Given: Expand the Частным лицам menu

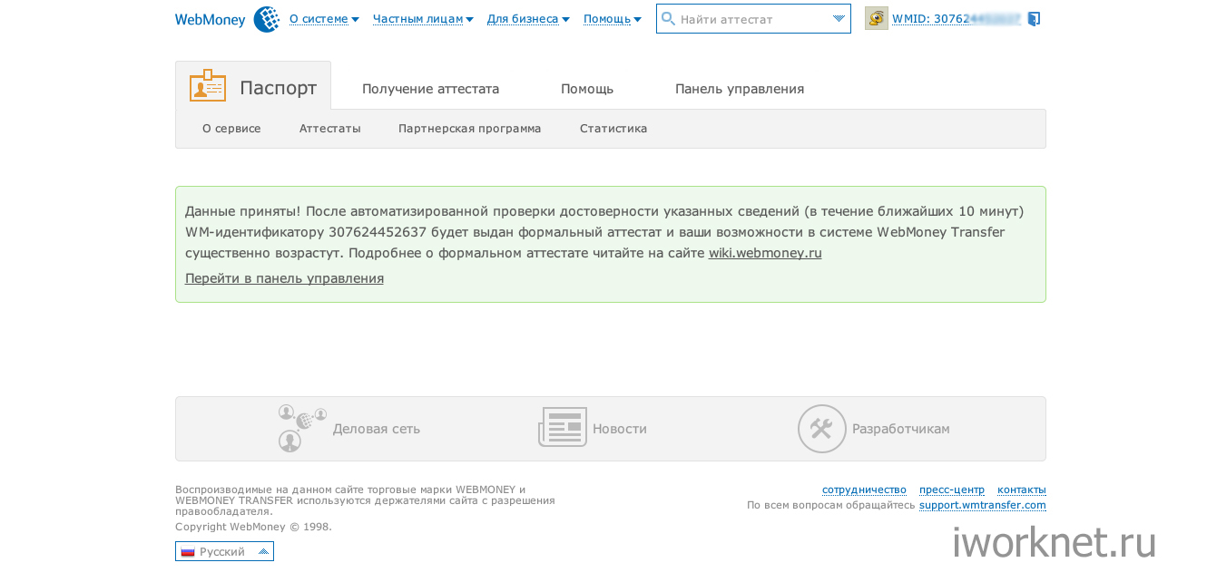Looking at the screenshot, I should coord(423,19).
